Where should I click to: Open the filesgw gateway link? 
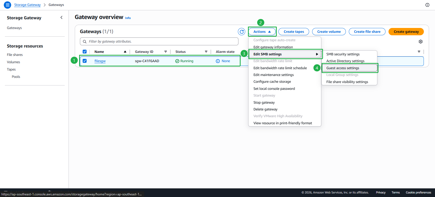pyautogui.click(x=100, y=61)
